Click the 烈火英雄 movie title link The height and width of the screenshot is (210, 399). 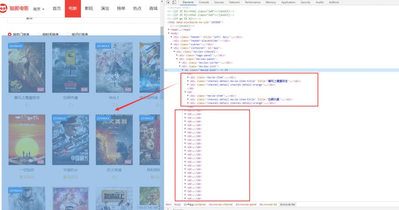point(114,170)
